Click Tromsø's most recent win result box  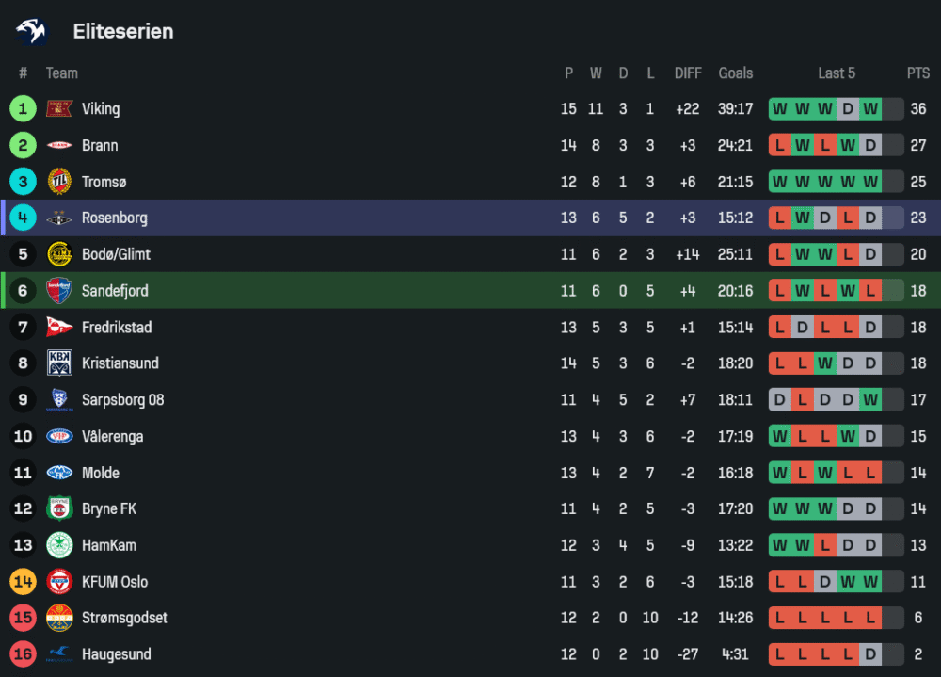coord(870,182)
